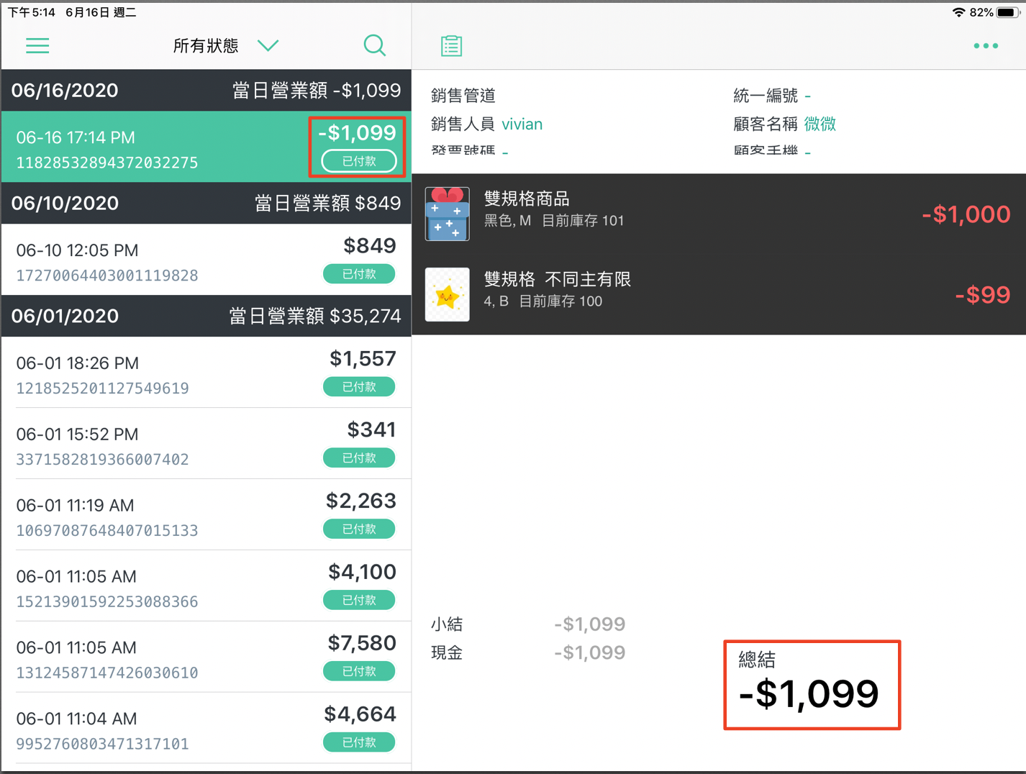Screen dimensions: 1026x774
Task: Select the 雙規格 不同主有限 line item
Action: click(x=719, y=294)
